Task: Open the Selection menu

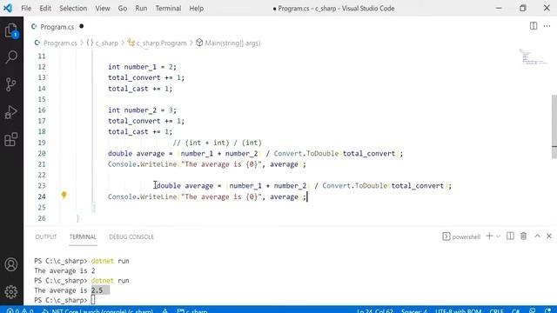Action: click(x=73, y=8)
